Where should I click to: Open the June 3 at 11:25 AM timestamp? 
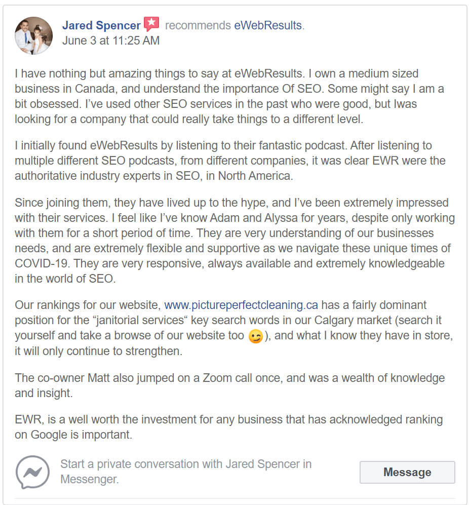[111, 41]
